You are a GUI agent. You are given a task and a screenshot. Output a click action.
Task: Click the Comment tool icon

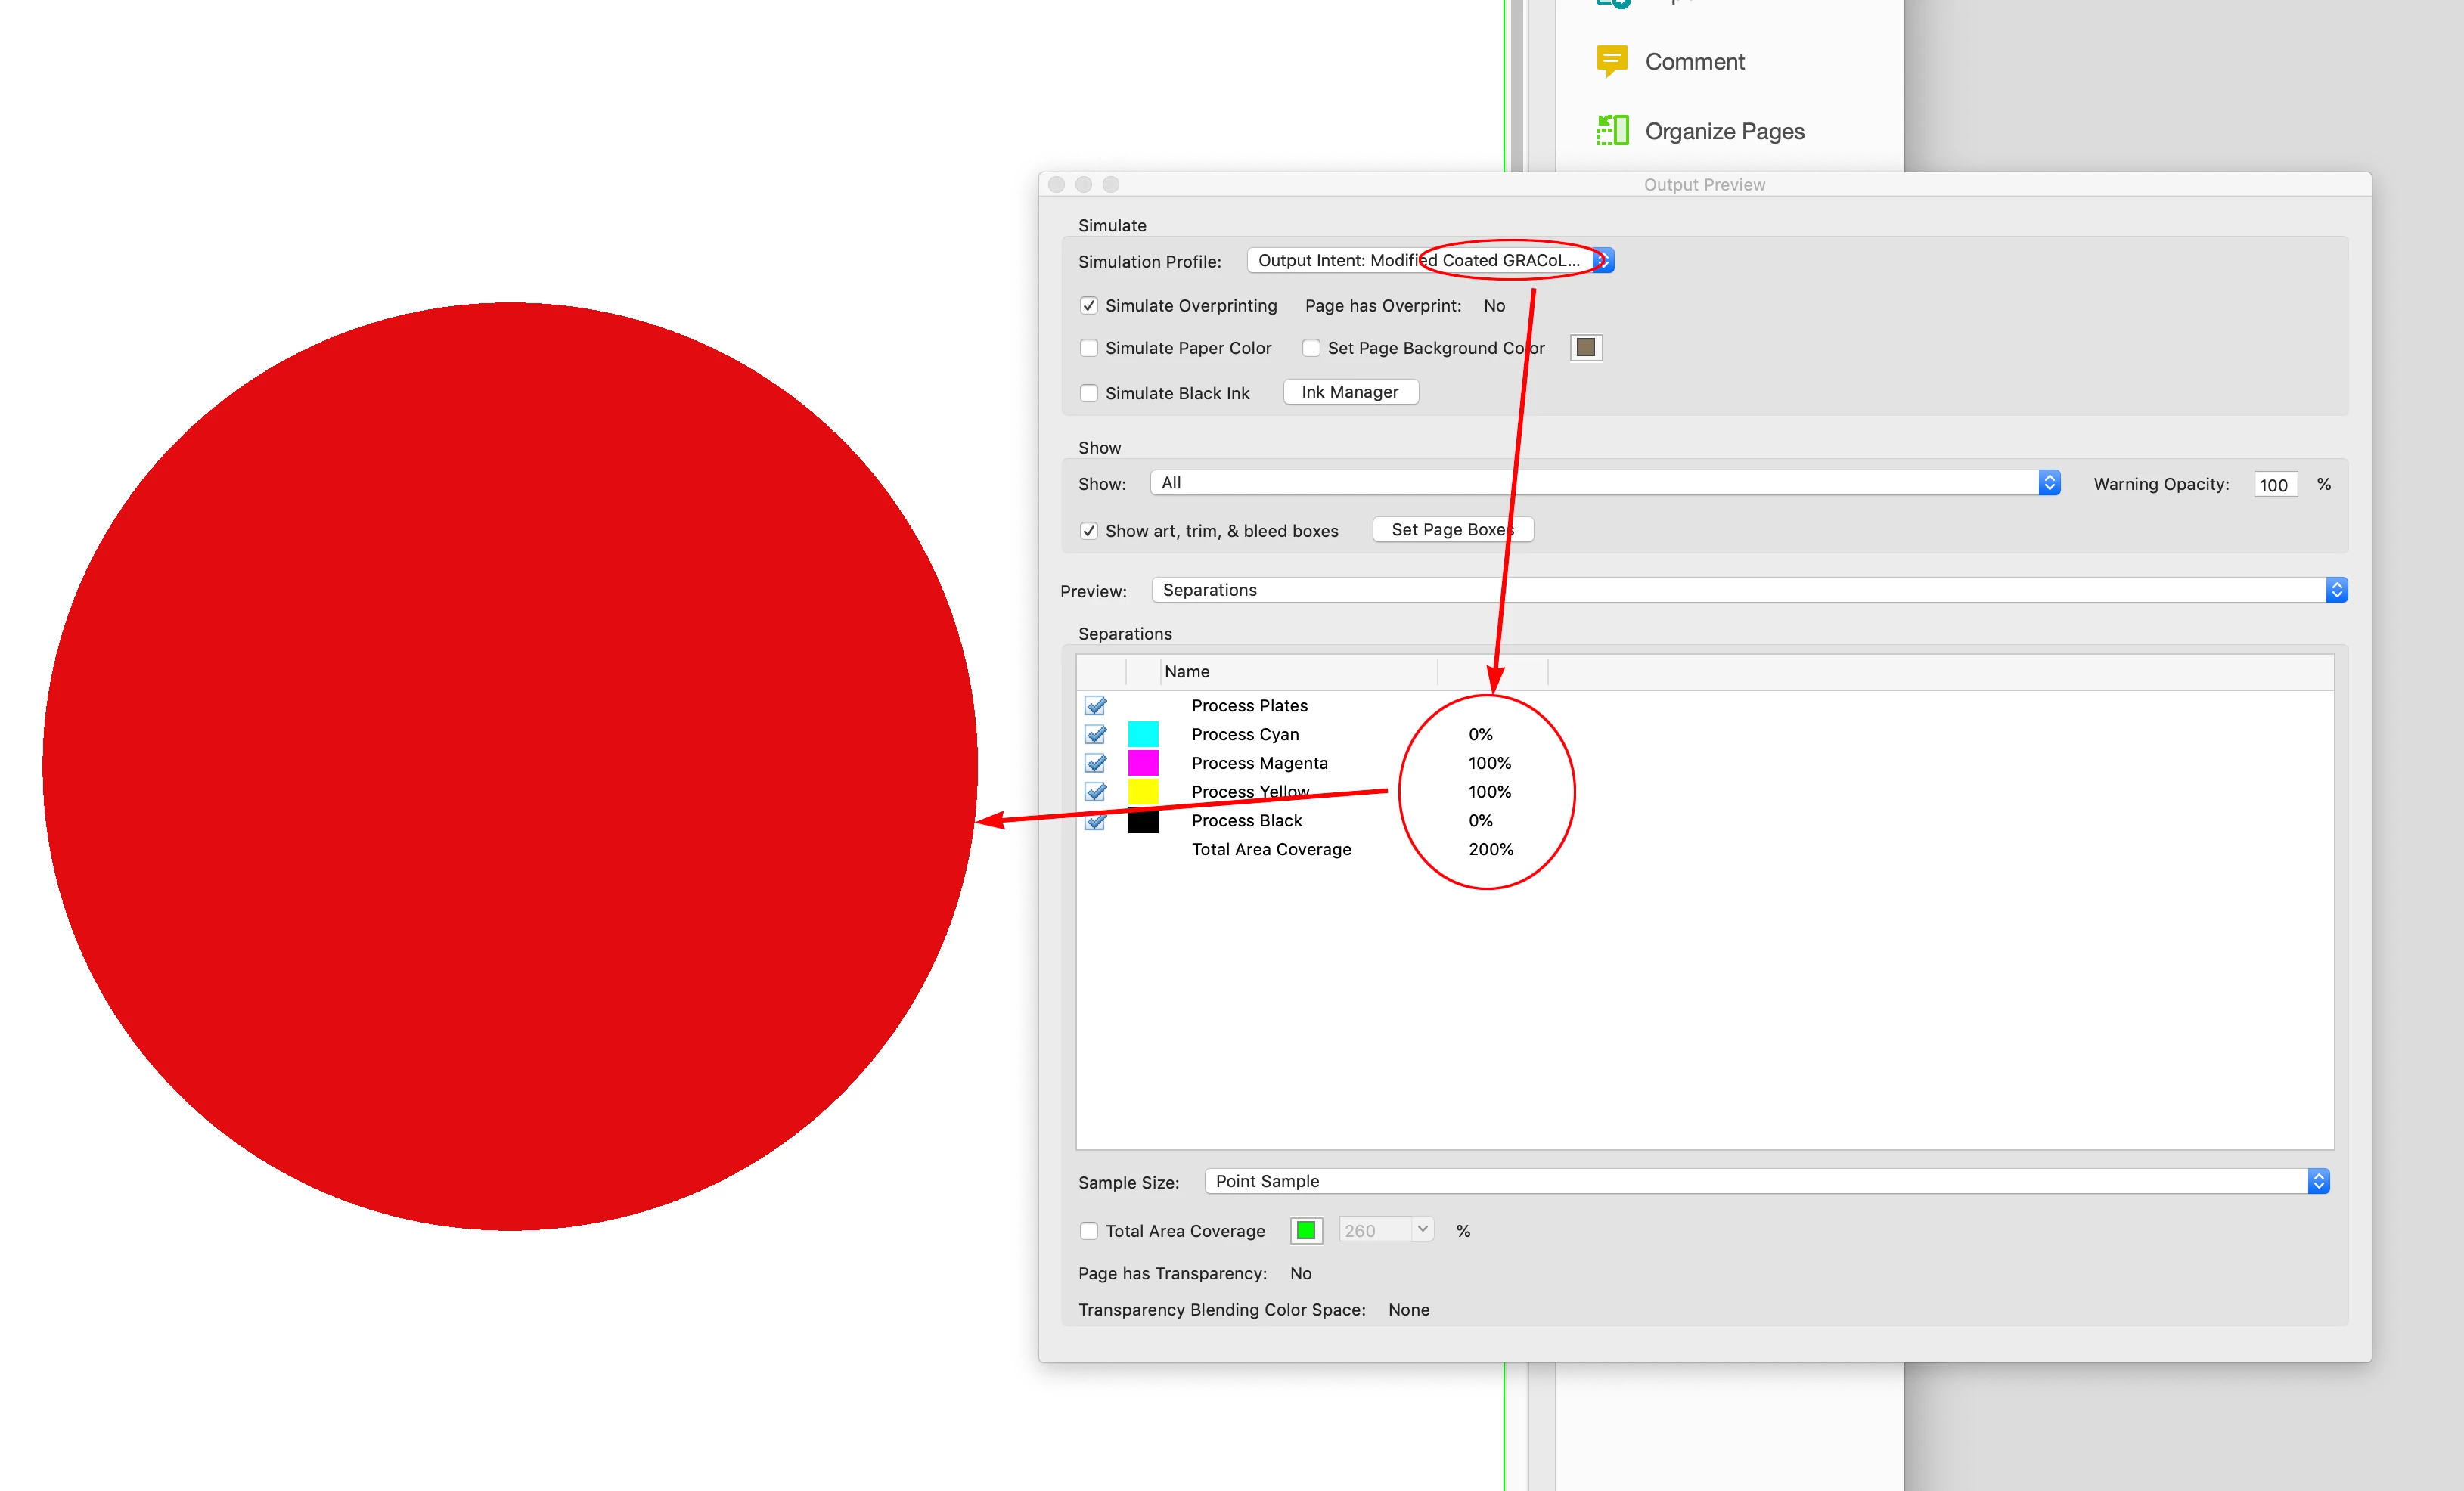point(1611,61)
